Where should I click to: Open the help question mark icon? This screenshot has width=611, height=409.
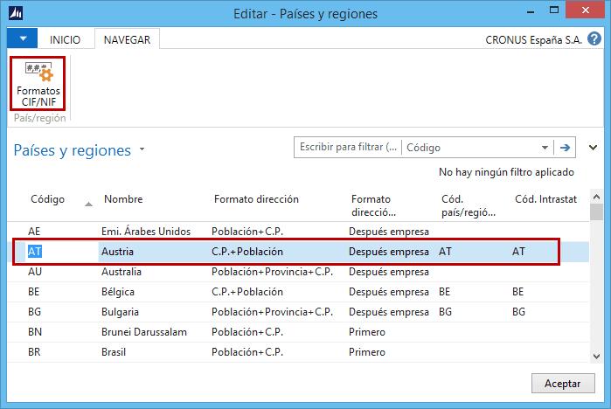(x=594, y=39)
